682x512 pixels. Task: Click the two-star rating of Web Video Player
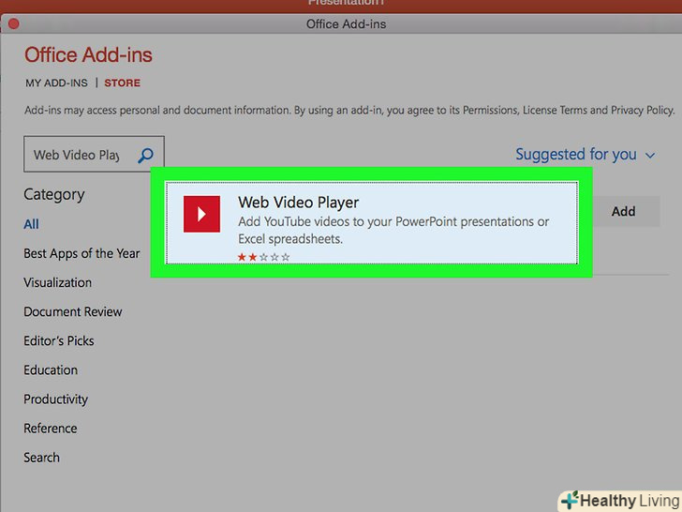[x=263, y=257]
